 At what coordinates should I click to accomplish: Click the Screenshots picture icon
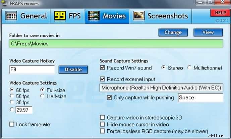point(139,16)
